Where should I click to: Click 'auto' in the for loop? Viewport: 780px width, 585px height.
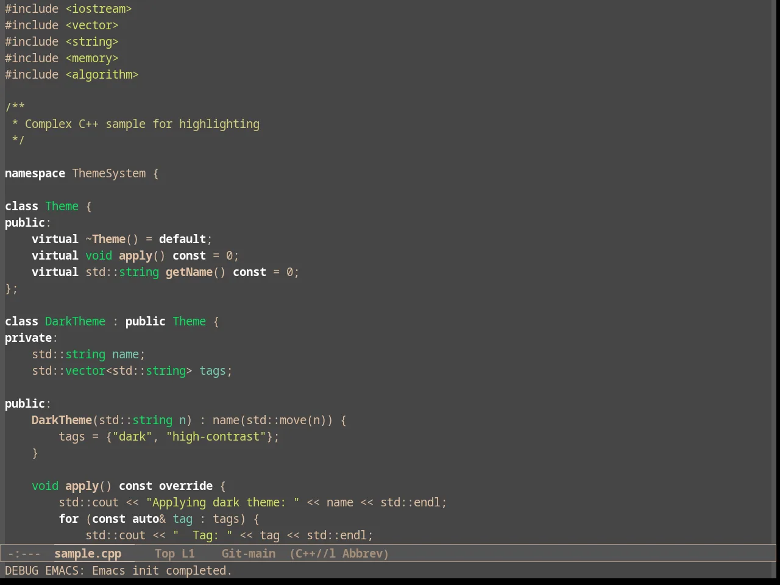(146, 519)
